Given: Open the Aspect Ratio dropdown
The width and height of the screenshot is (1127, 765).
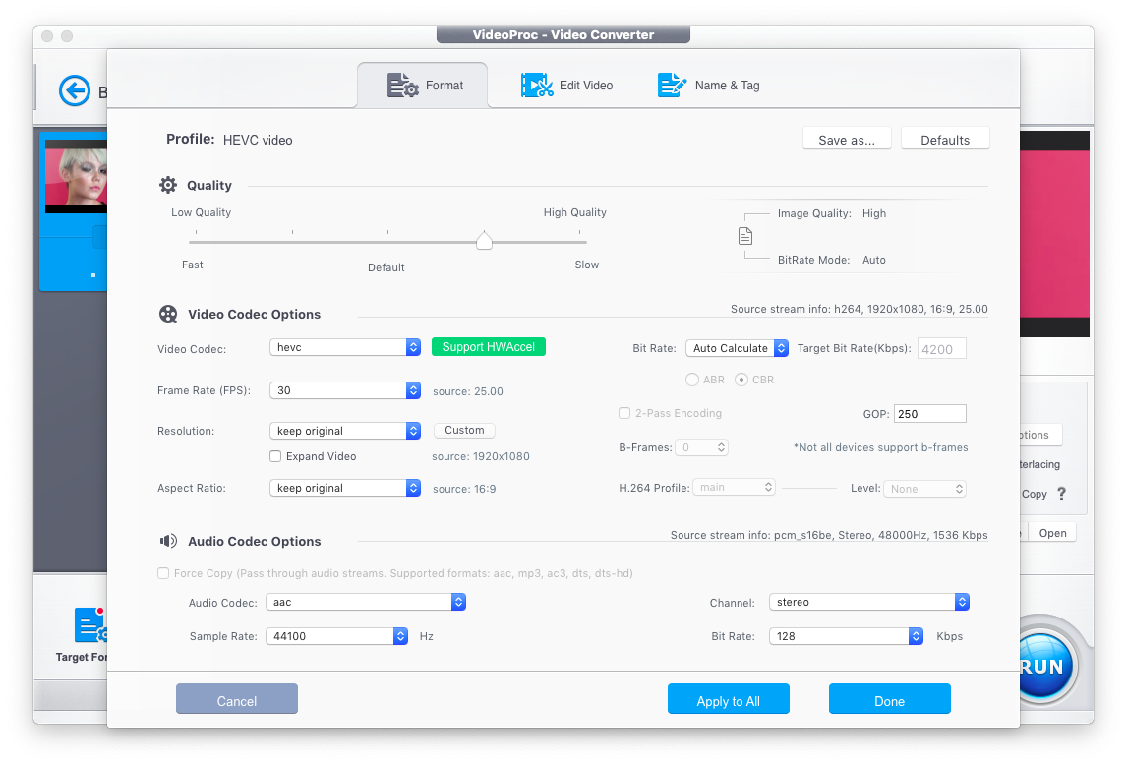Looking at the screenshot, I should coord(345,488).
